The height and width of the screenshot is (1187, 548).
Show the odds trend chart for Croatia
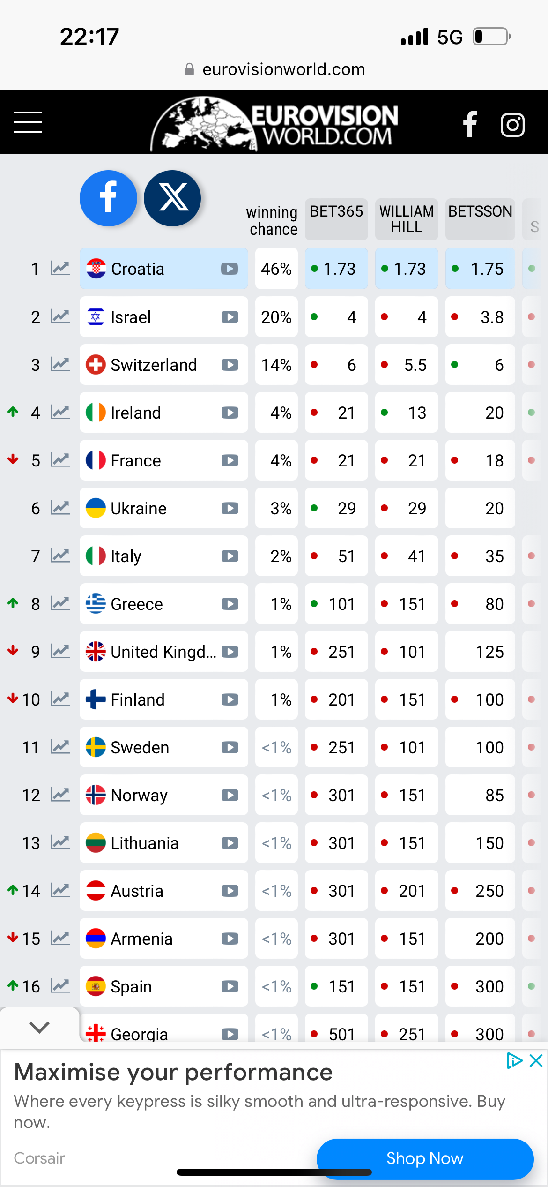point(60,269)
